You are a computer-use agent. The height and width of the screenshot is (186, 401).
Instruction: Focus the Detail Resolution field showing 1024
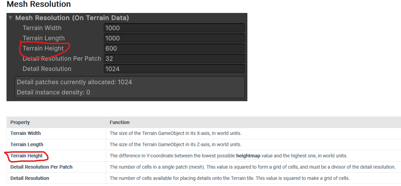pos(174,69)
